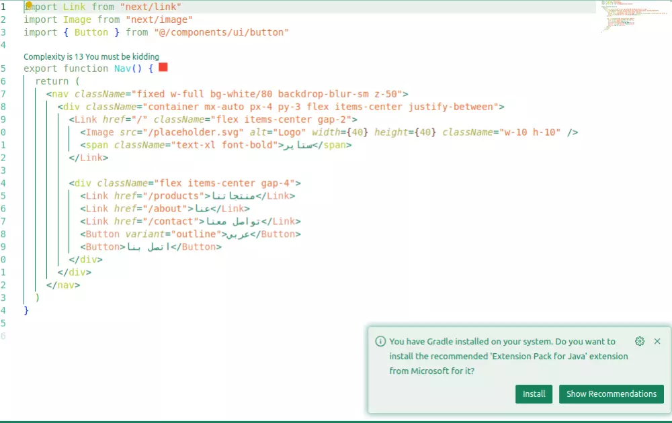This screenshot has width=672, height=423.
Task: Click the "next/image" import string
Action: coord(159,19)
